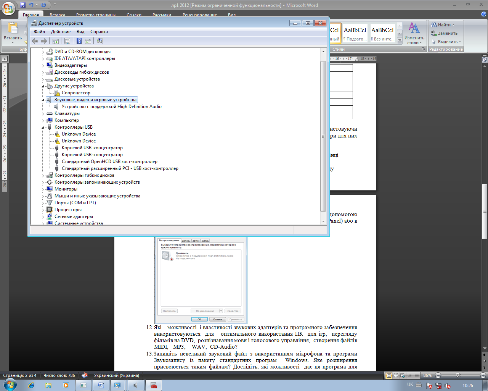Open Internet Explorer from the taskbar
Image resolution: width=488 pixels, height=391 pixels.
point(31,385)
